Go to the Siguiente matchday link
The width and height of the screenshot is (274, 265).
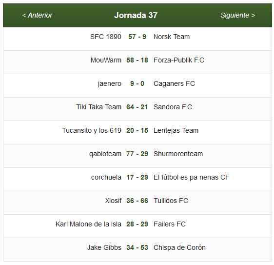(237, 16)
